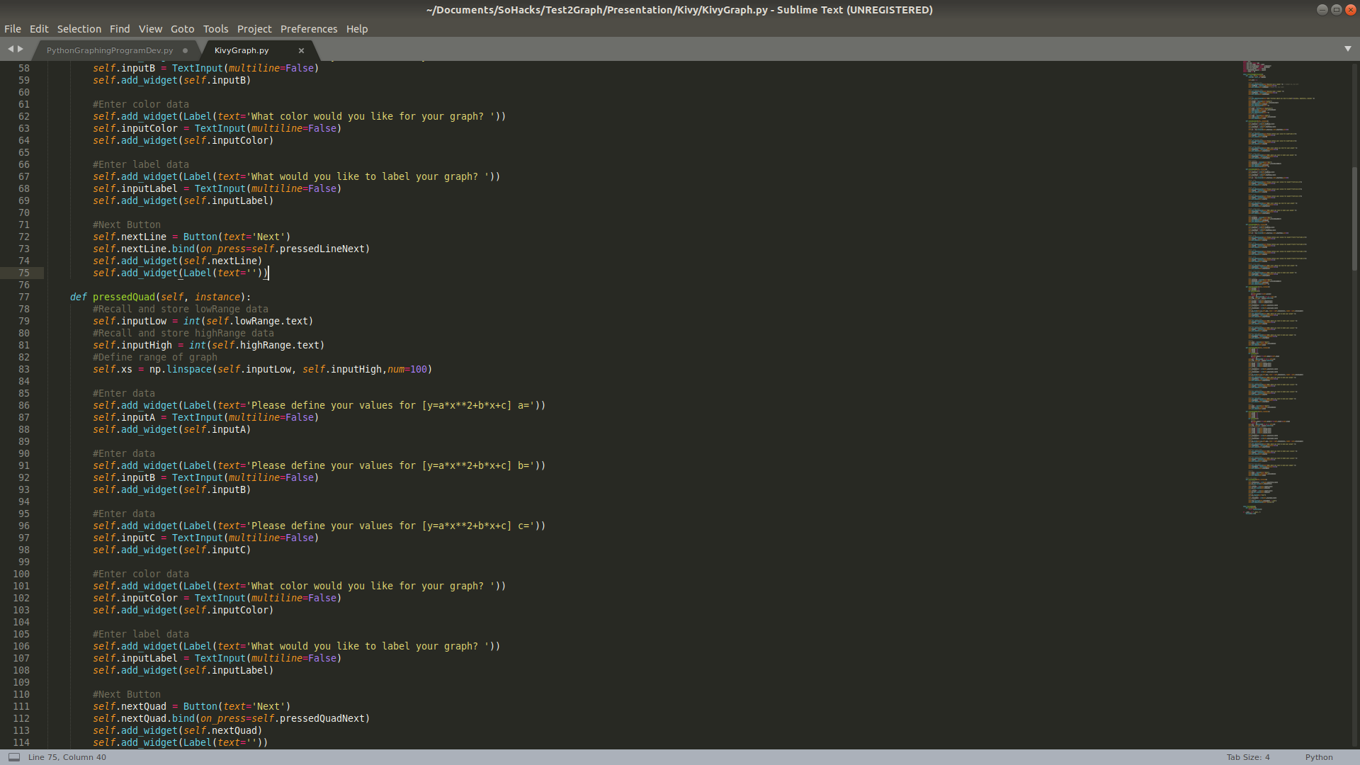
Task: Open the Preferences menu
Action: coord(308,29)
